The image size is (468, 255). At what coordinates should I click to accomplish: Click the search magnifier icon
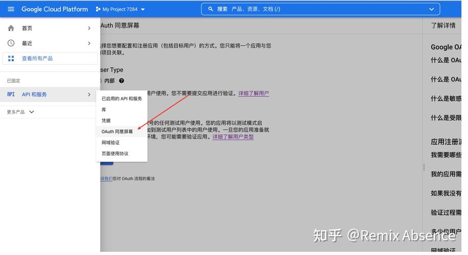(x=211, y=9)
